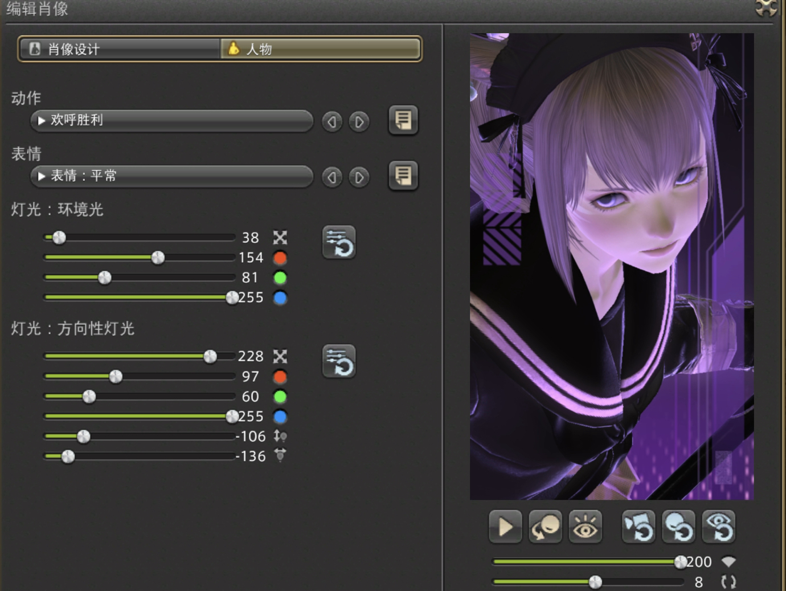Click the ambient brightness value 38
The height and width of the screenshot is (591, 786).
251,238
